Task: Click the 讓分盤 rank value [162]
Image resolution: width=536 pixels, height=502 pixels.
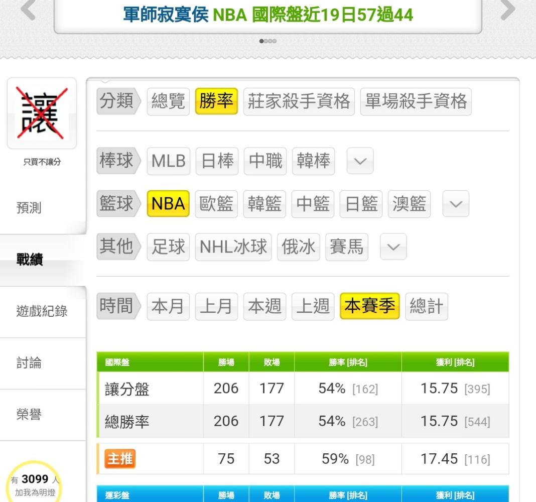Action: (x=365, y=389)
